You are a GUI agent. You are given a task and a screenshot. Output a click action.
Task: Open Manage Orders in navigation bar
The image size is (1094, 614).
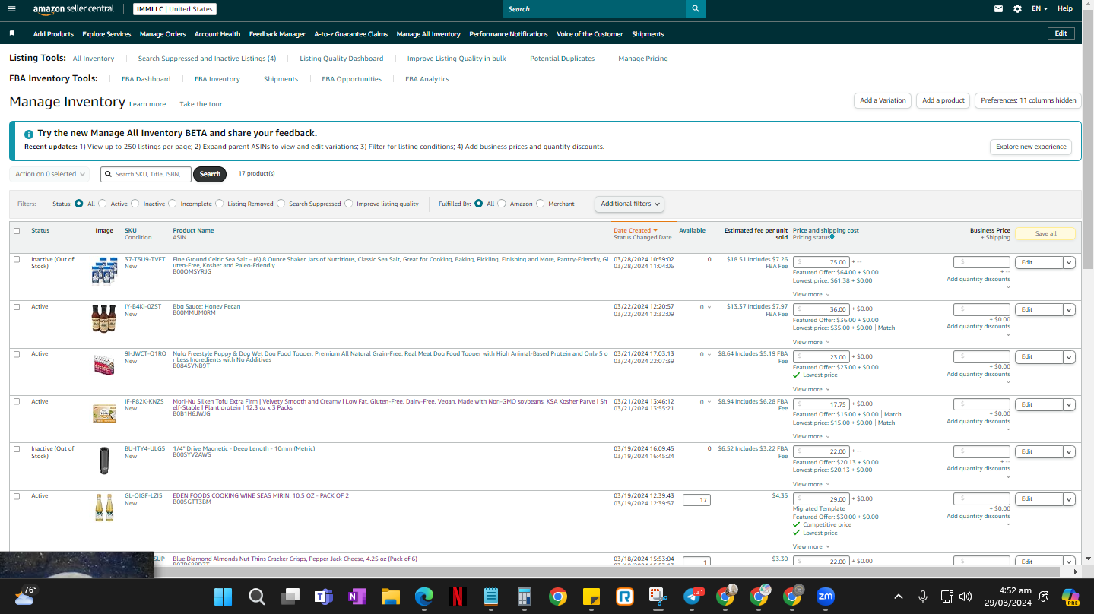pos(163,34)
